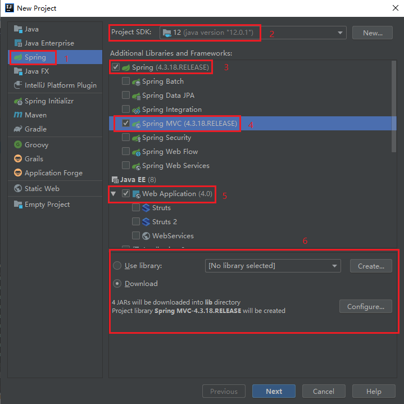
Task: Click the Maven m icon
Action: [x=18, y=115]
